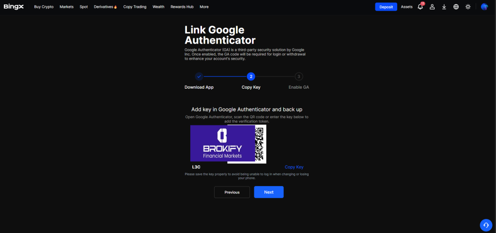Click the Brokify Financial Markets banner
Screen dimensions: 496x233
[223, 143]
